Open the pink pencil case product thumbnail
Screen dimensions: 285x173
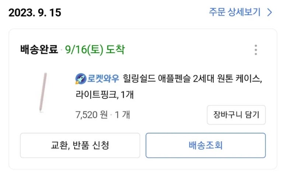point(43,93)
